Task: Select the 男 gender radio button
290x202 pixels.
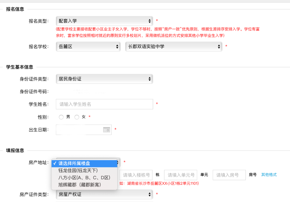Action: [61, 117]
